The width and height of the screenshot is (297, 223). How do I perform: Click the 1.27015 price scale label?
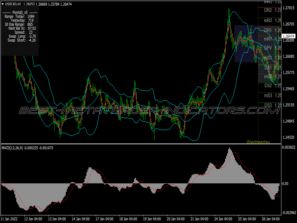click(288, 8)
